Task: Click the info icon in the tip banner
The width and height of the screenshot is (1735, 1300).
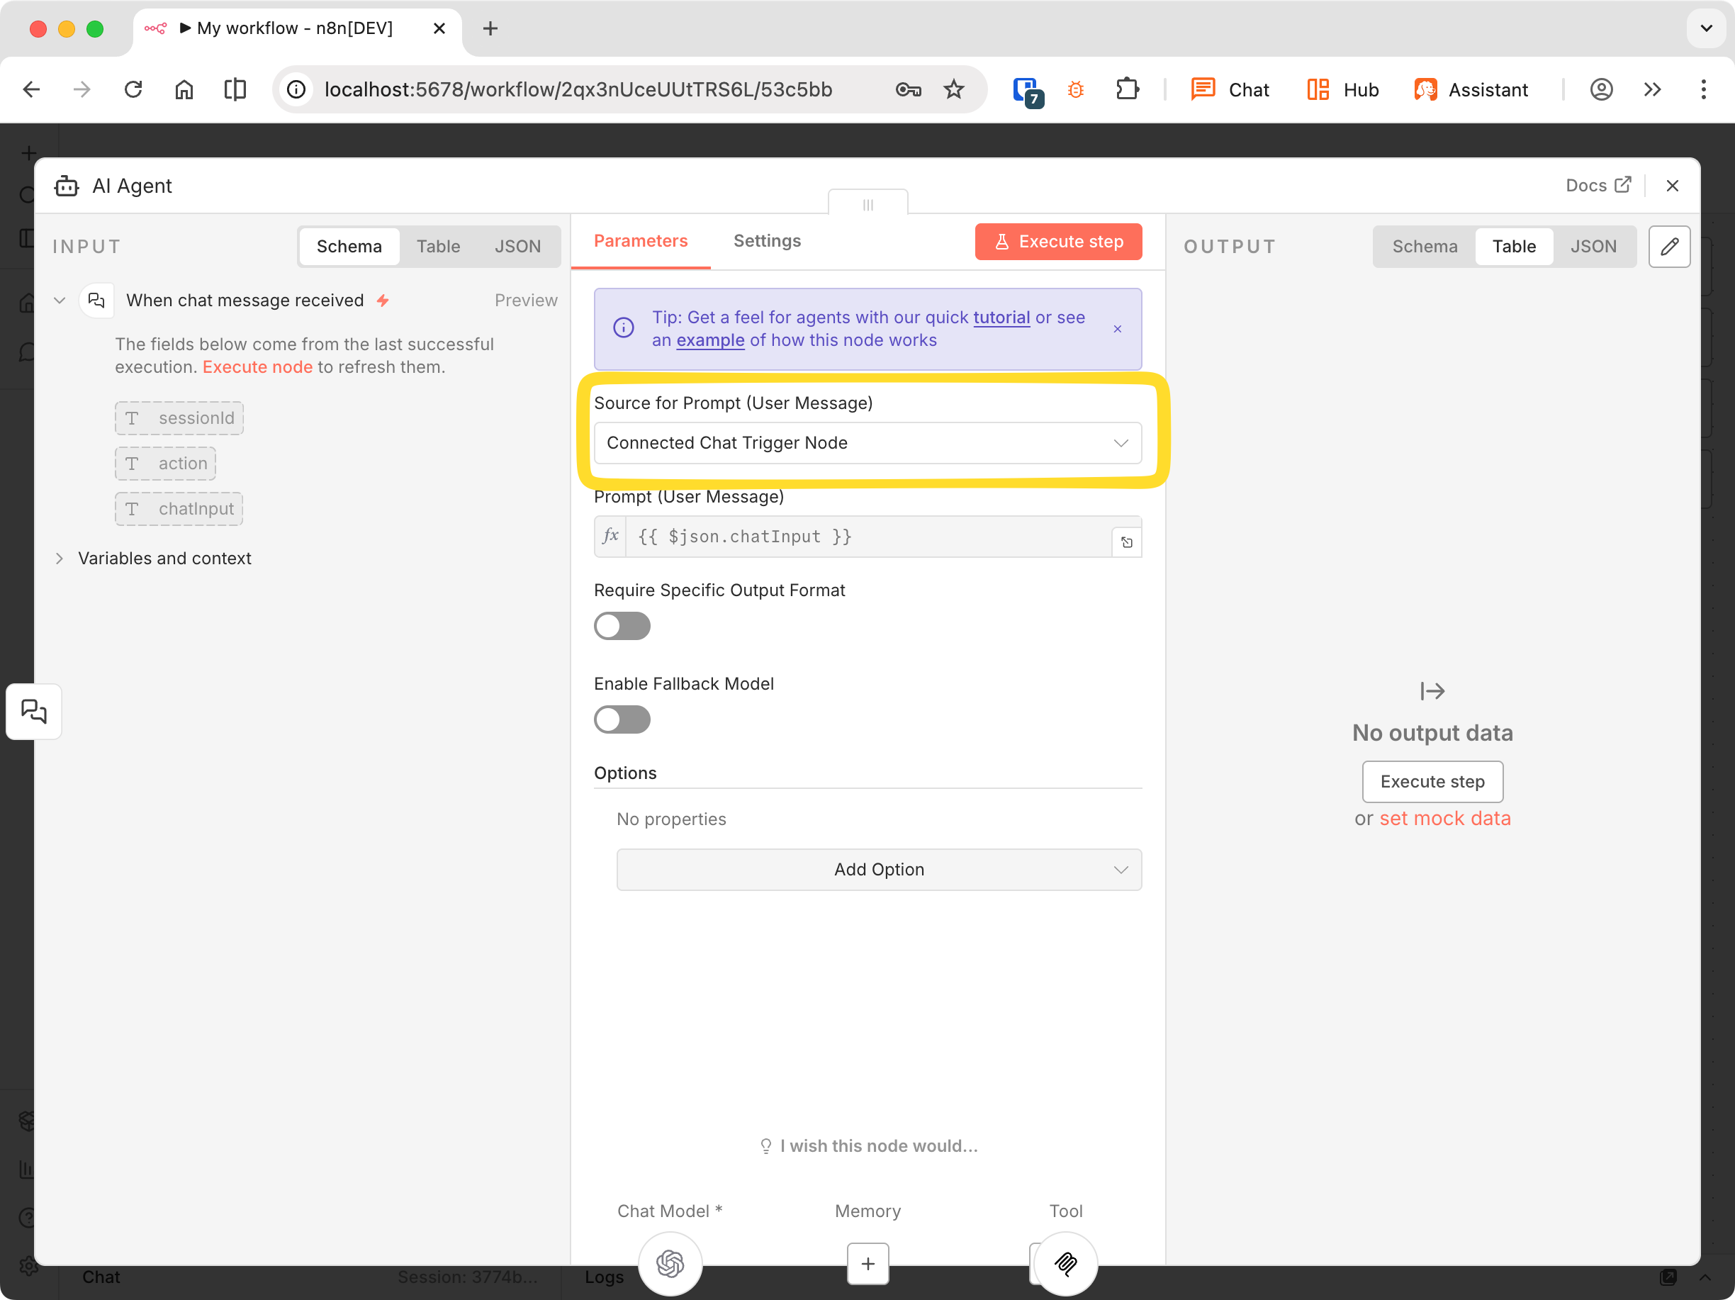Action: point(623,328)
